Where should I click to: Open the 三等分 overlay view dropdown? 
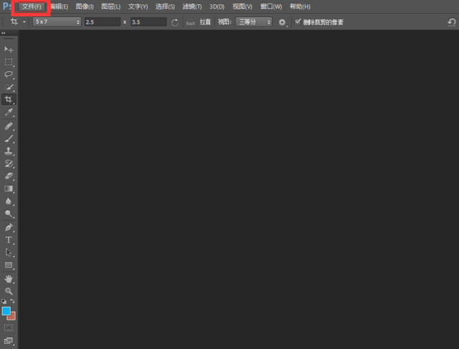click(x=254, y=22)
